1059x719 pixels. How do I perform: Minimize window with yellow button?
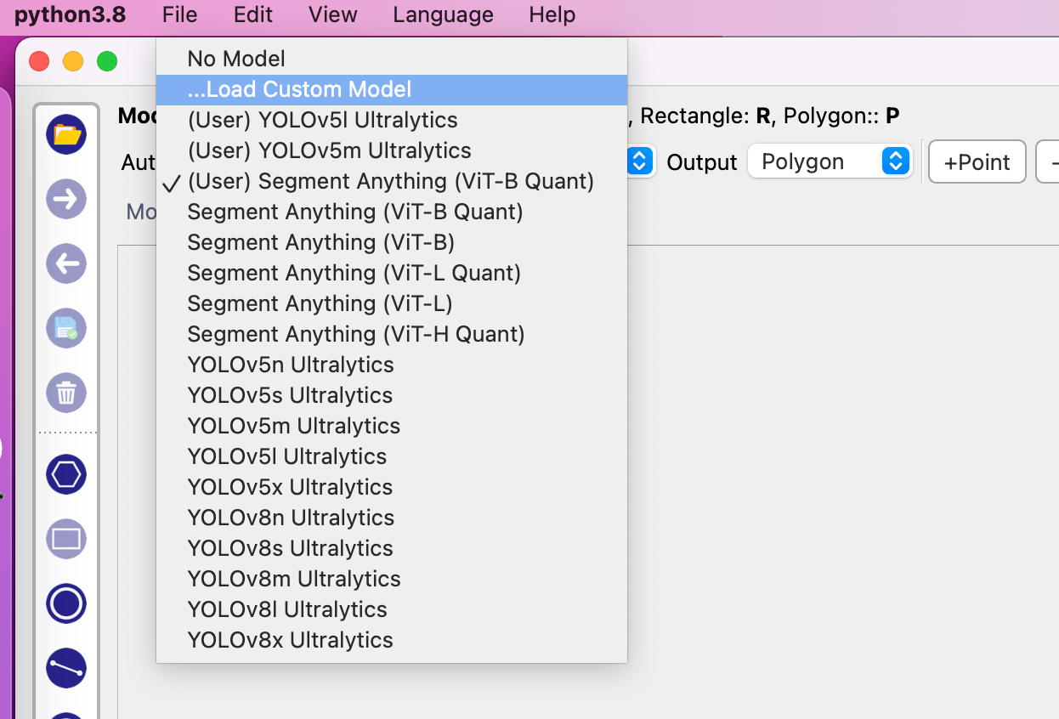click(x=73, y=61)
